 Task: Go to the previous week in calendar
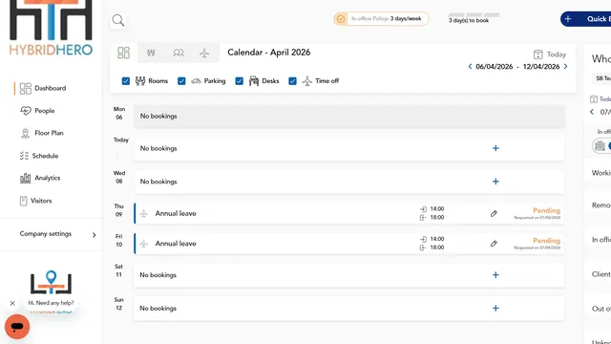(x=470, y=66)
